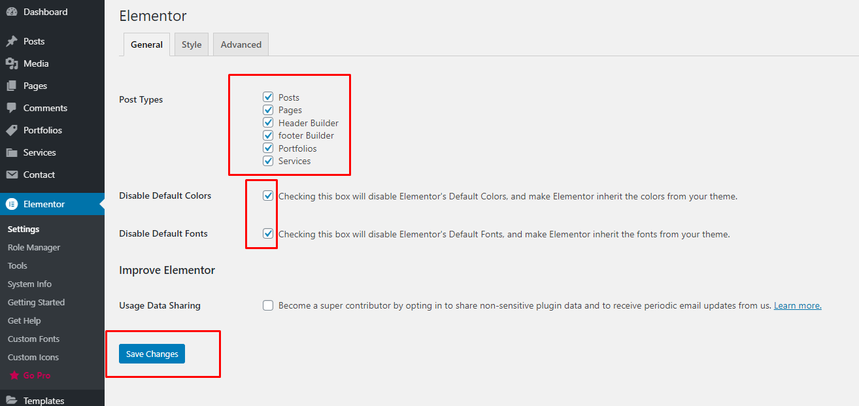Open the Advanced settings tab
The image size is (859, 406).
pos(241,44)
